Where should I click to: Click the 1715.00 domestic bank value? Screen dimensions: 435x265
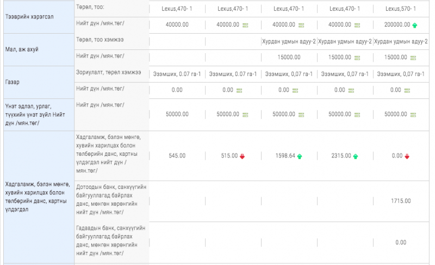[400, 201]
